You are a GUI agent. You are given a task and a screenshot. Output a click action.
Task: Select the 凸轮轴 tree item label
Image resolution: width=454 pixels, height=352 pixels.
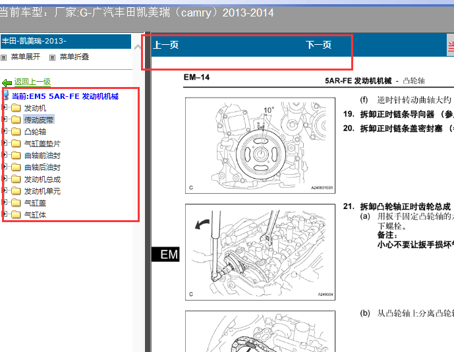(35, 132)
